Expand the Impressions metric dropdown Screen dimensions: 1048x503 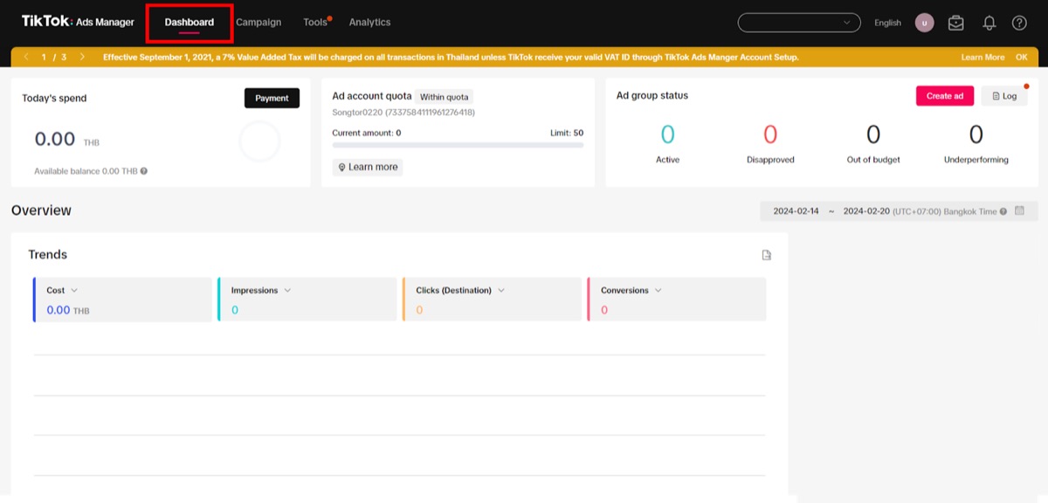click(287, 290)
